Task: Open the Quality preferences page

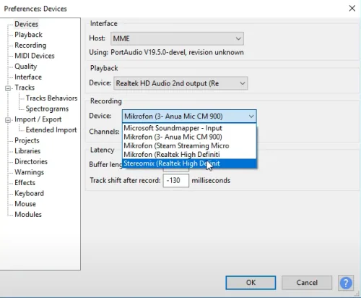Action: (x=25, y=67)
